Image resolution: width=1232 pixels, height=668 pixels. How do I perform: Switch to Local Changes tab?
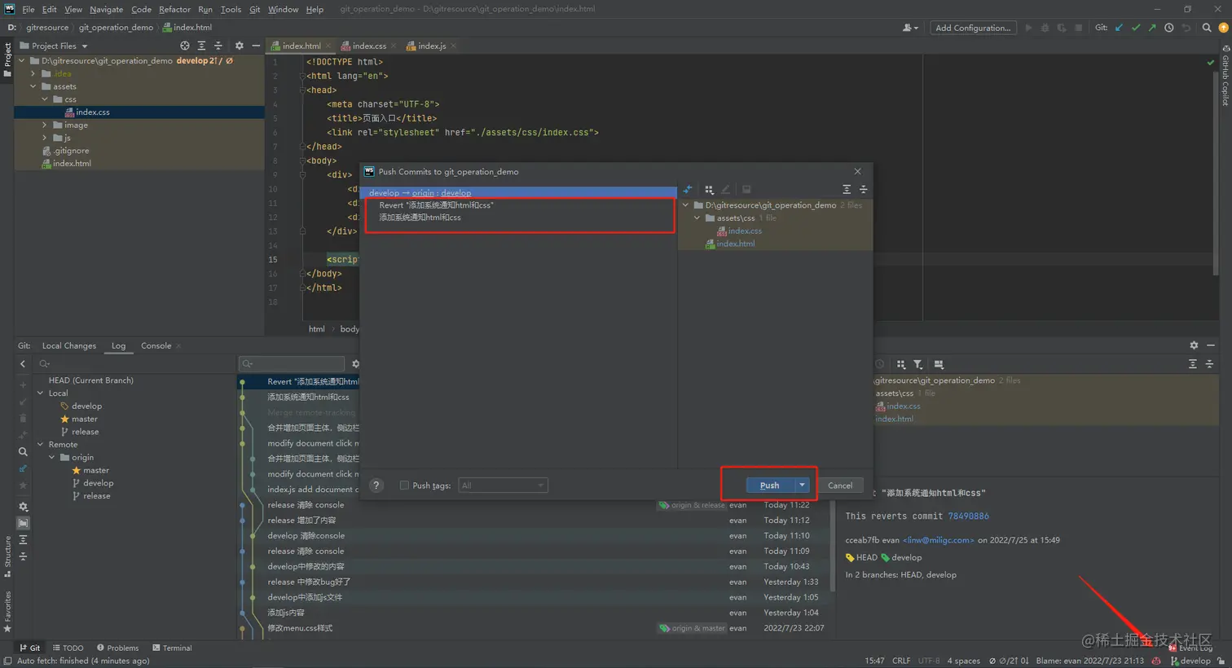pyautogui.click(x=69, y=345)
